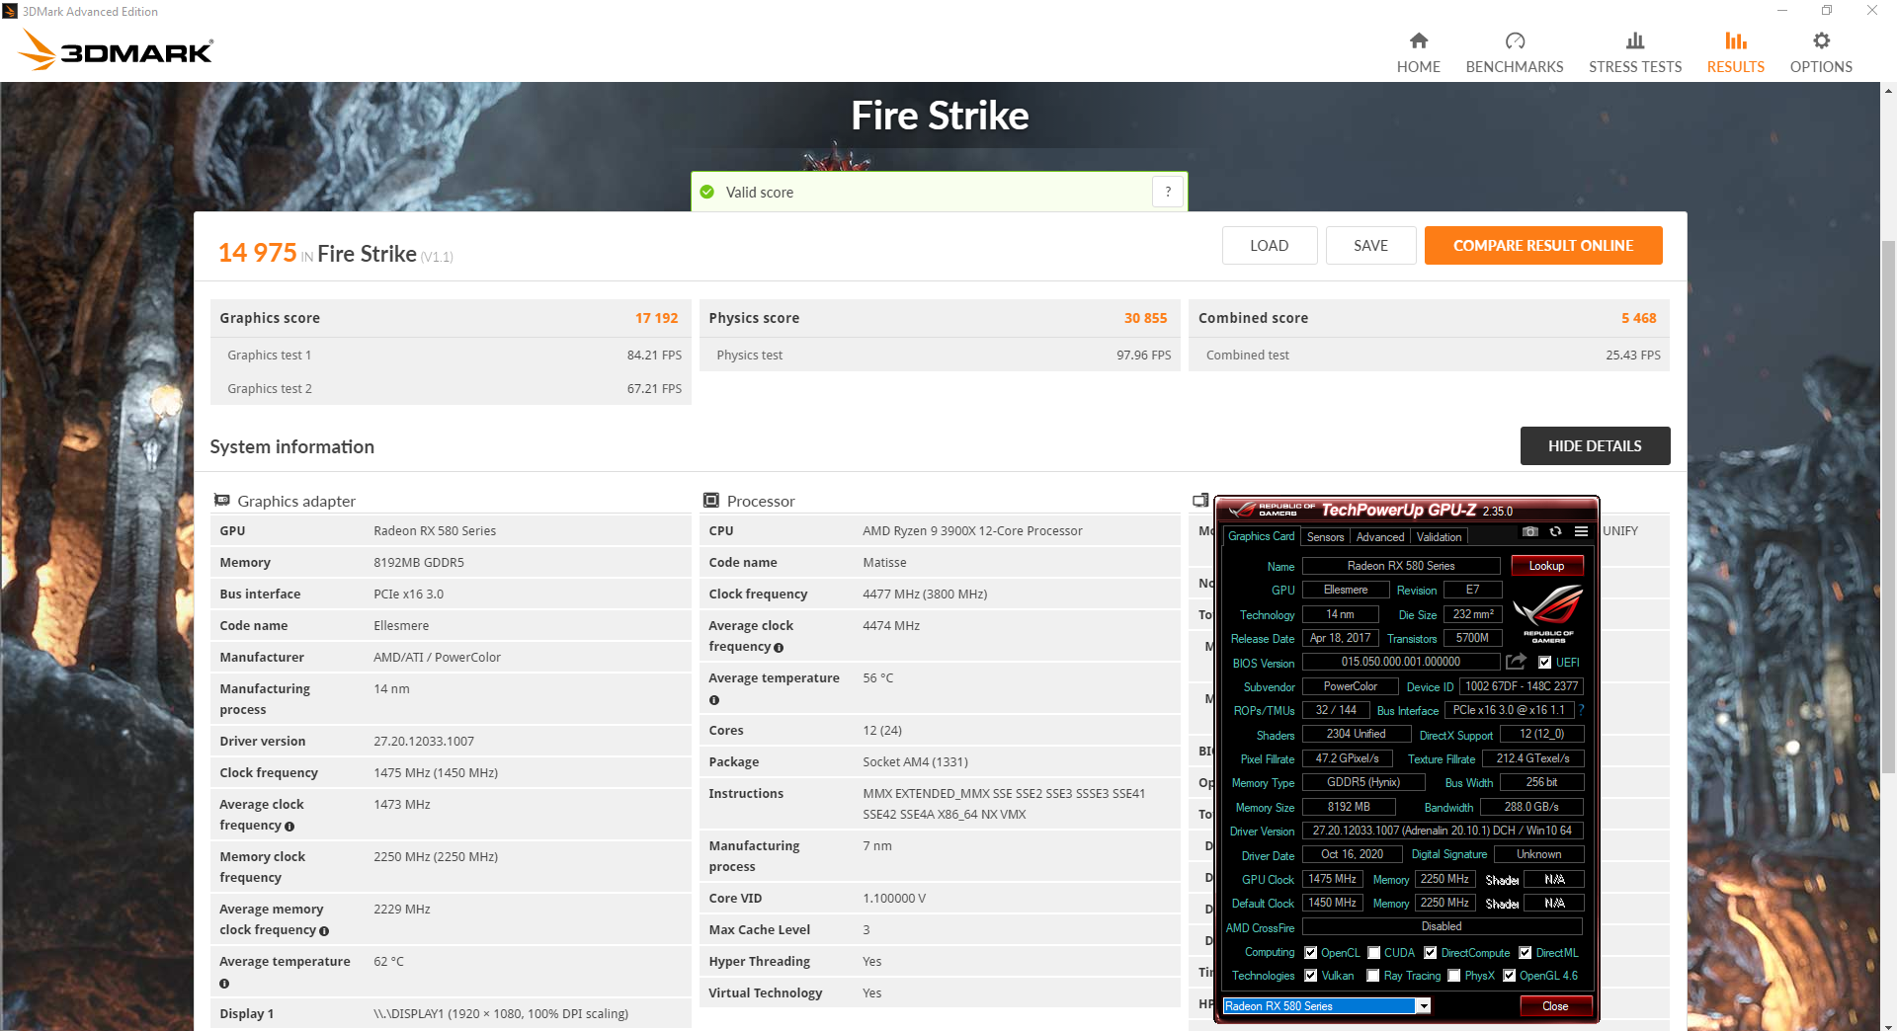Click the Driver version value 27.20.12033.1007 in 3DMark
The image size is (1897, 1031).
(424, 742)
